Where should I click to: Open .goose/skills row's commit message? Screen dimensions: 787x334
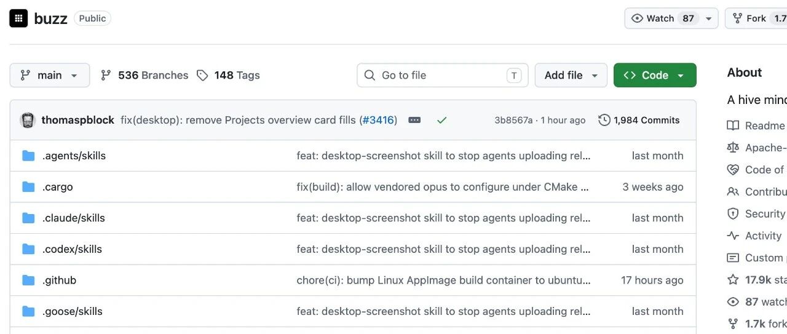[443, 311]
